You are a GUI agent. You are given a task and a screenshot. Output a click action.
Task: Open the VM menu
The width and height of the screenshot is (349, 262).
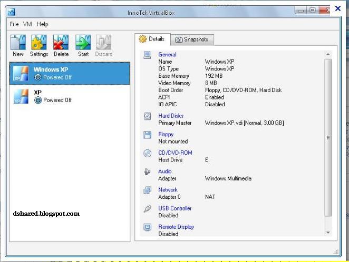tap(27, 24)
